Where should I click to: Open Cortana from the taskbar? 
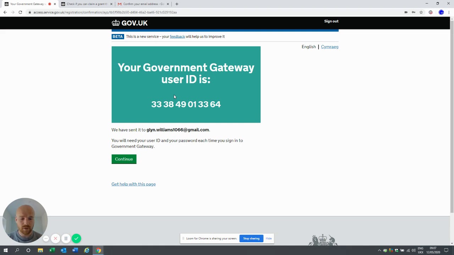coord(28,250)
